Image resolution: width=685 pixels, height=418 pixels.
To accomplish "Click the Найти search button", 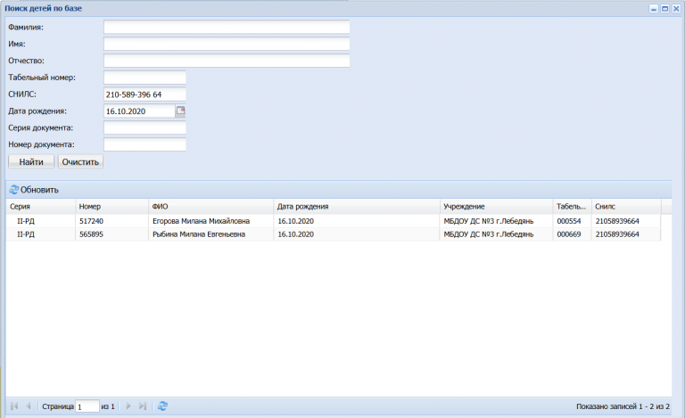I will 31,161.
